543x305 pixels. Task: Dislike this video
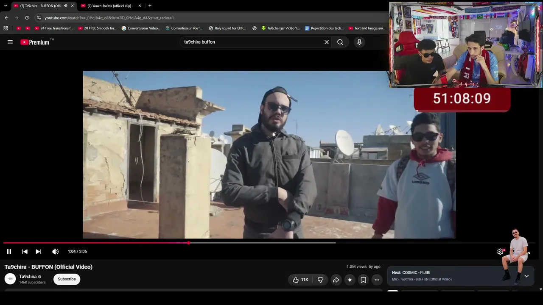tap(320, 280)
